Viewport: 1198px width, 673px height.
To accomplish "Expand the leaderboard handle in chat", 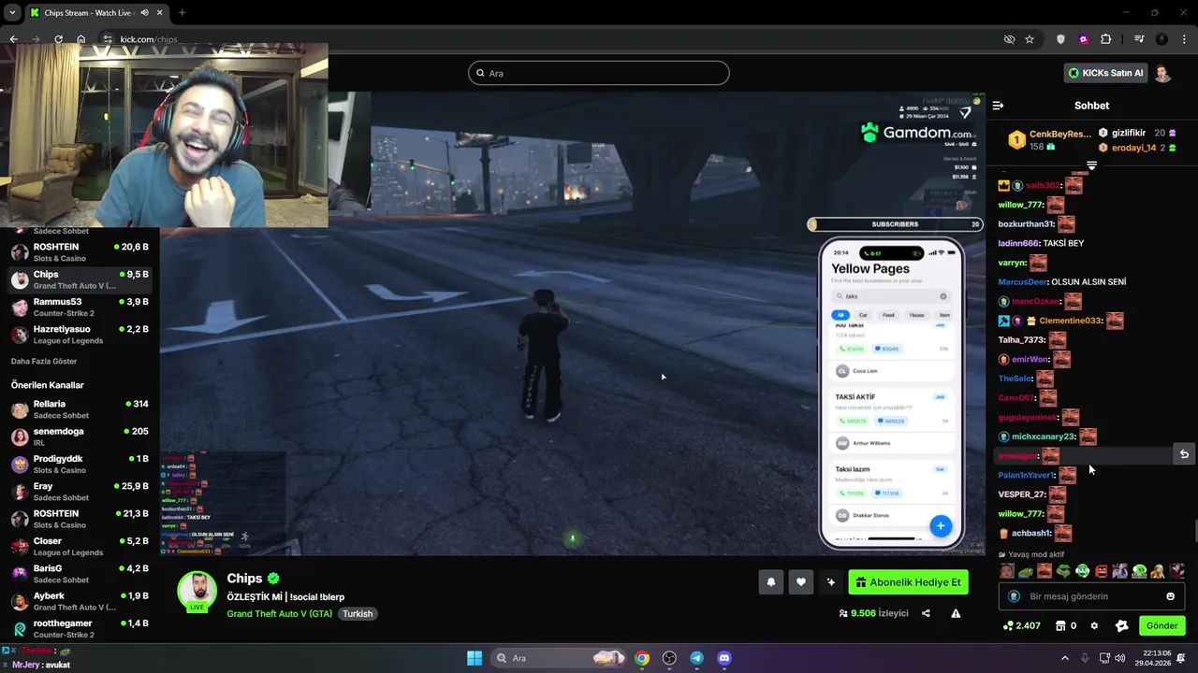I will coord(1091,165).
